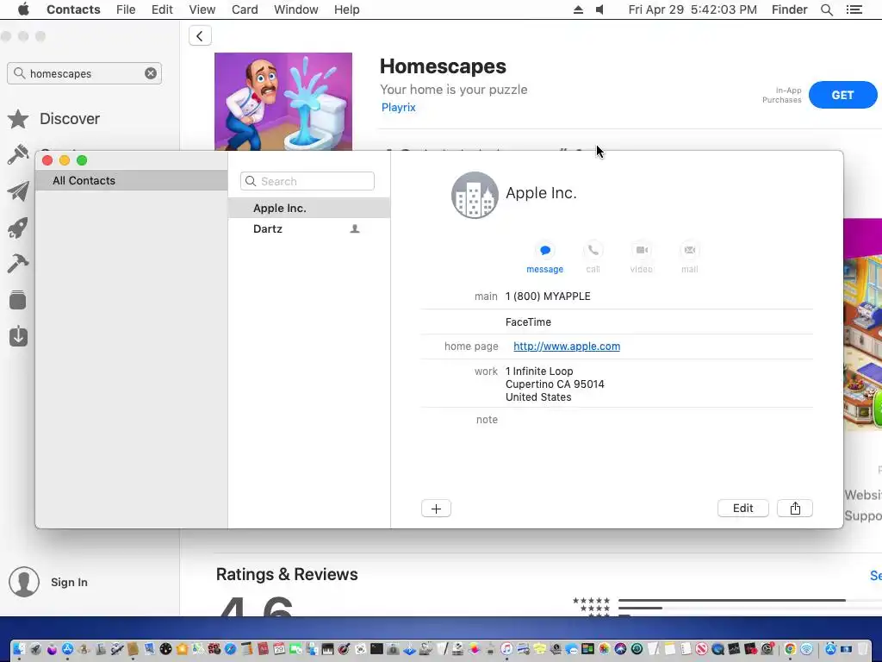Open the View menu
The width and height of the screenshot is (882, 662).
click(202, 9)
